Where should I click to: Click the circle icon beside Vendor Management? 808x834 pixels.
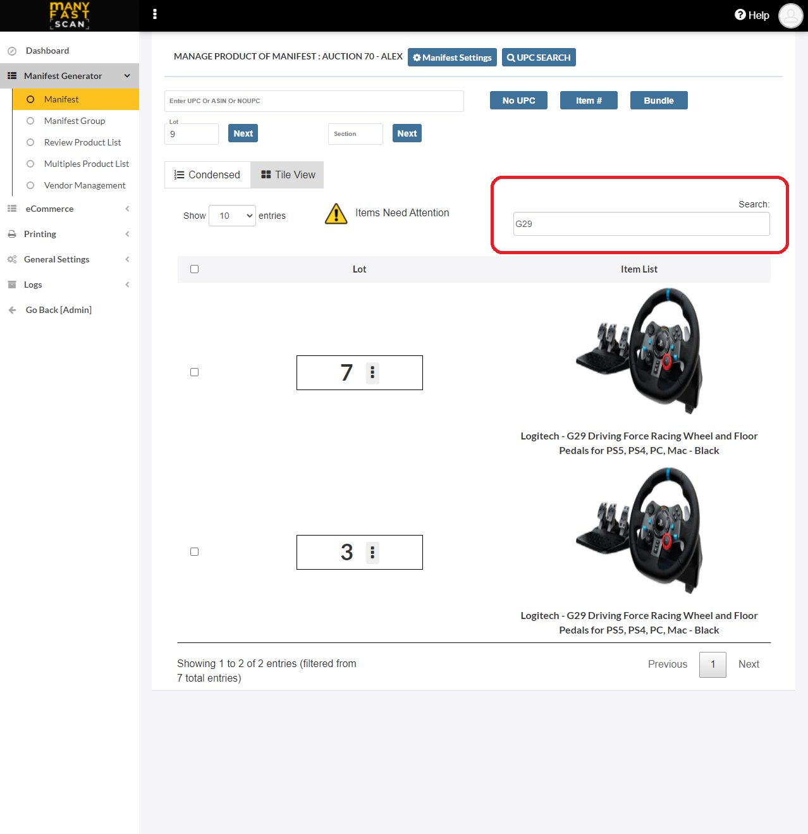click(x=30, y=185)
